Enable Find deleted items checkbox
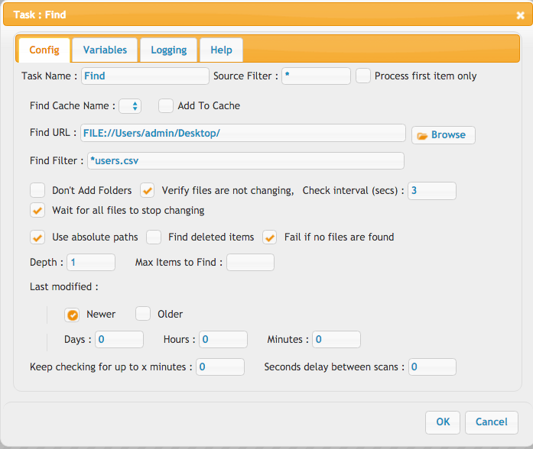The image size is (533, 449). (x=154, y=237)
